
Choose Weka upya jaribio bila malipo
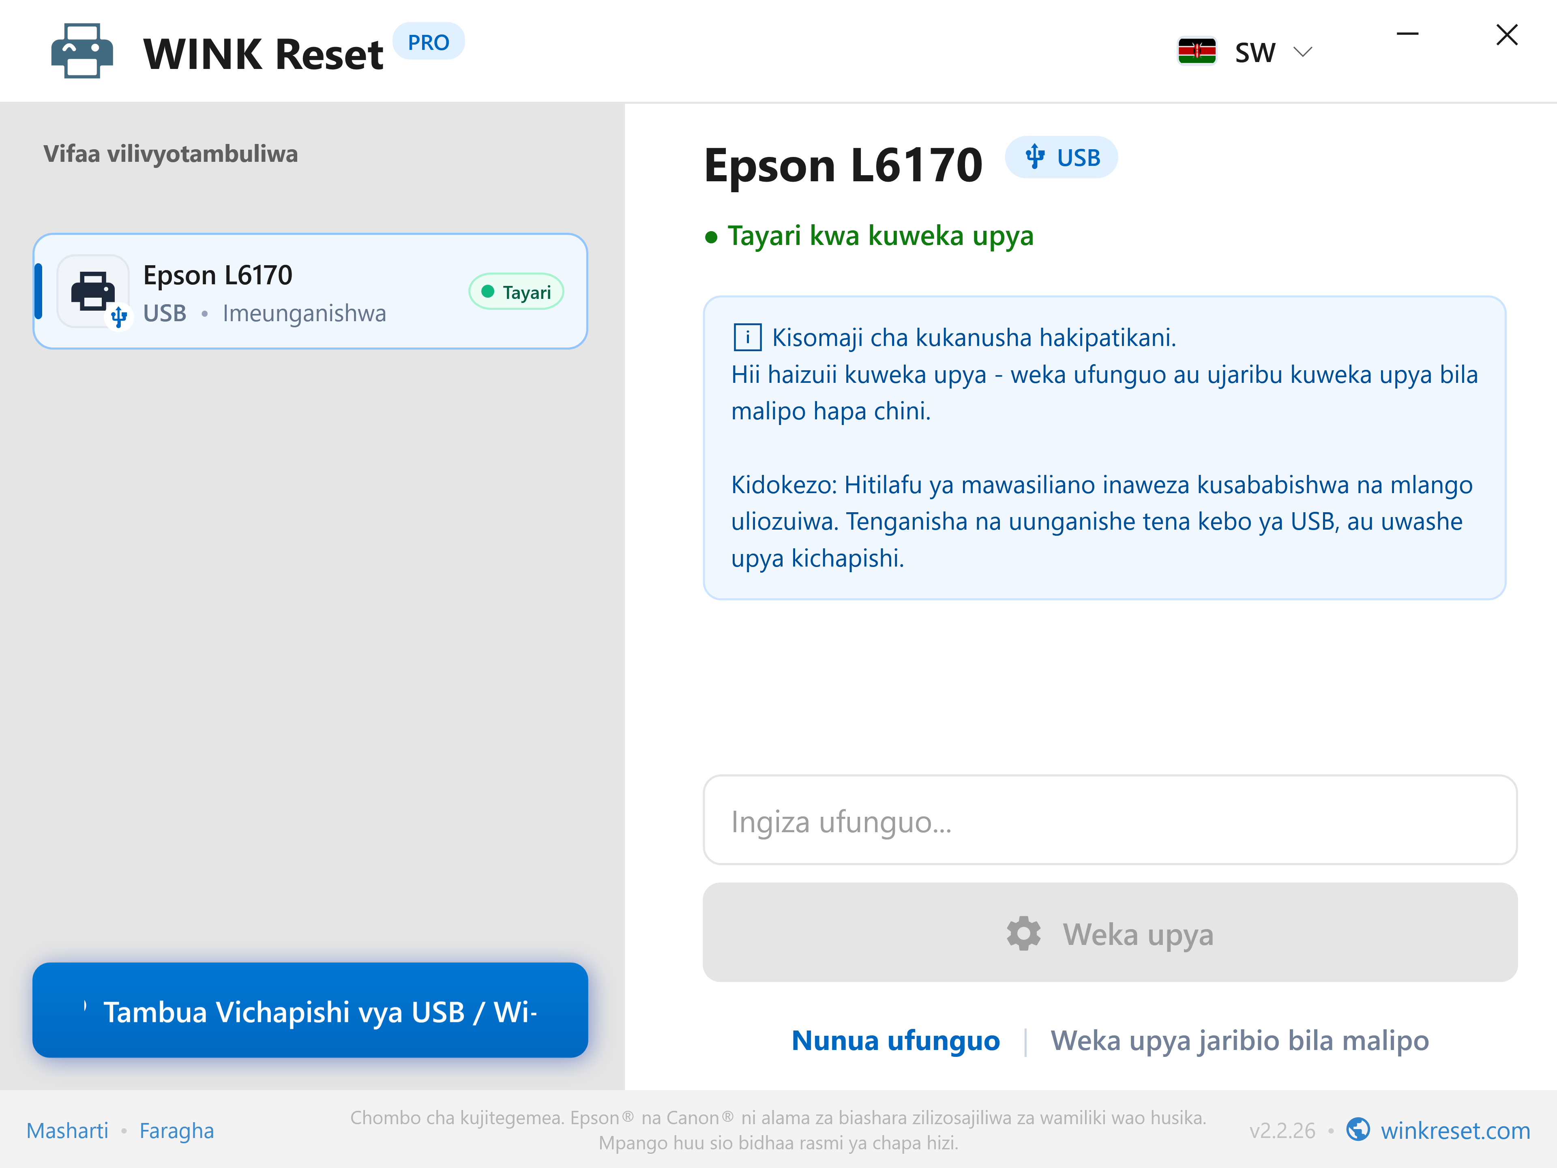1240,1041
